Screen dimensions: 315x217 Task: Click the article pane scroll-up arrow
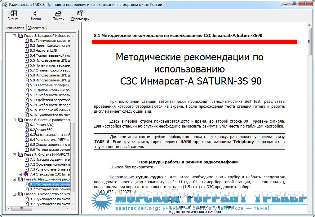coord(309,25)
